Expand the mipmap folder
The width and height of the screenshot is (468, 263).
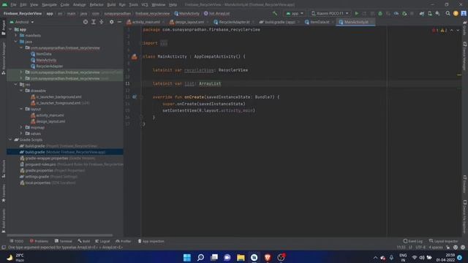click(x=21, y=127)
